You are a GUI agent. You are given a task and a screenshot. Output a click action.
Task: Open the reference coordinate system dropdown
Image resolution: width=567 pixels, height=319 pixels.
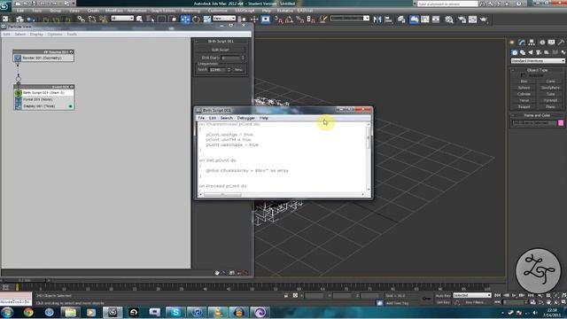click(224, 18)
